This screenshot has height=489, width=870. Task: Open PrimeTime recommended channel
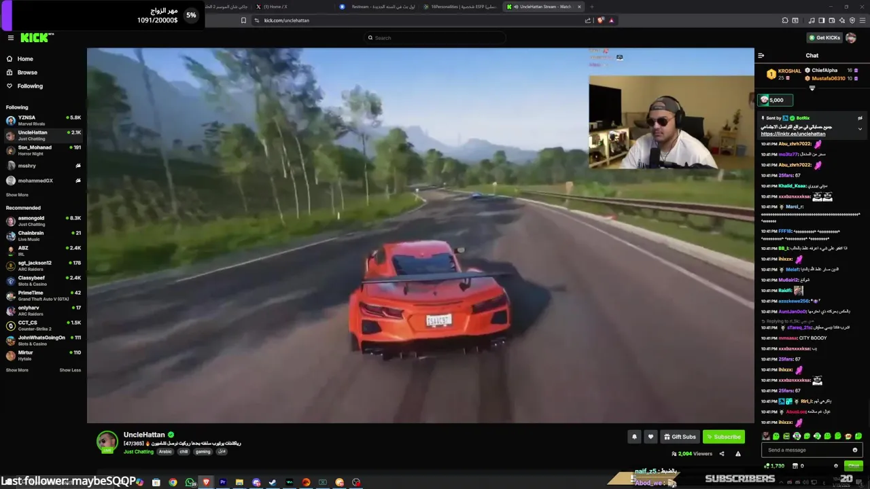tap(42, 295)
